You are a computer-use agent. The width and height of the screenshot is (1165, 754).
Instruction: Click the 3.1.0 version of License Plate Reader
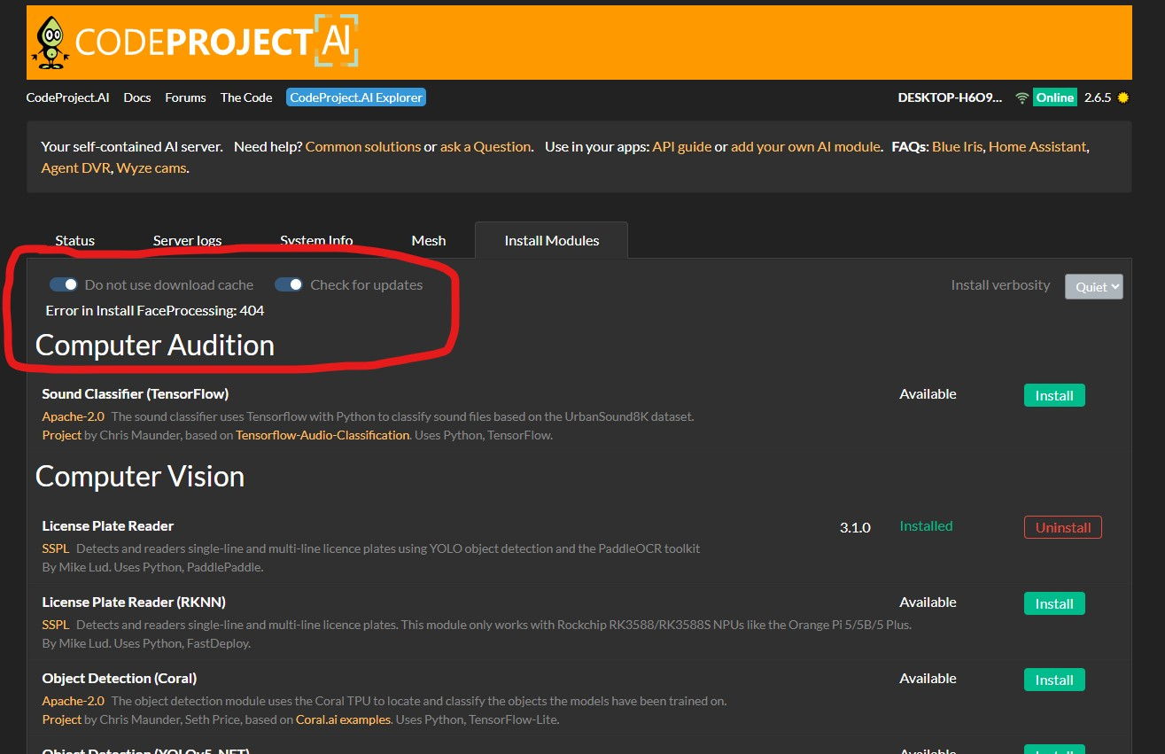click(855, 527)
